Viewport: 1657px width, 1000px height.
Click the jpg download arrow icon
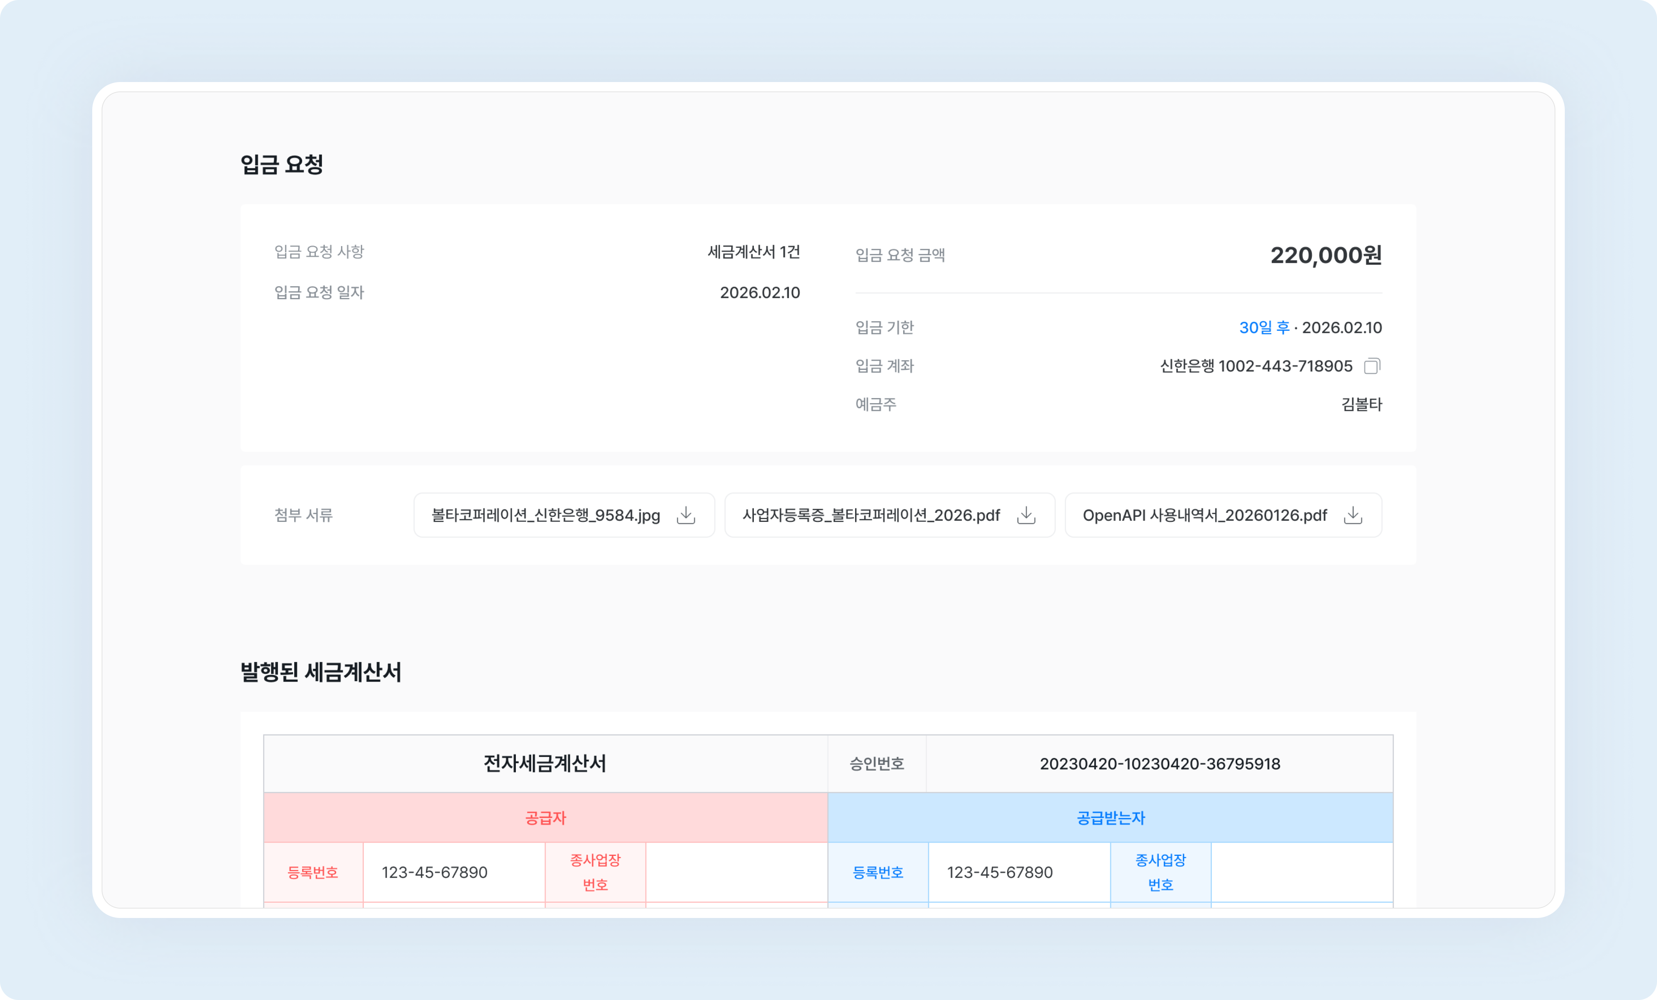(x=686, y=516)
